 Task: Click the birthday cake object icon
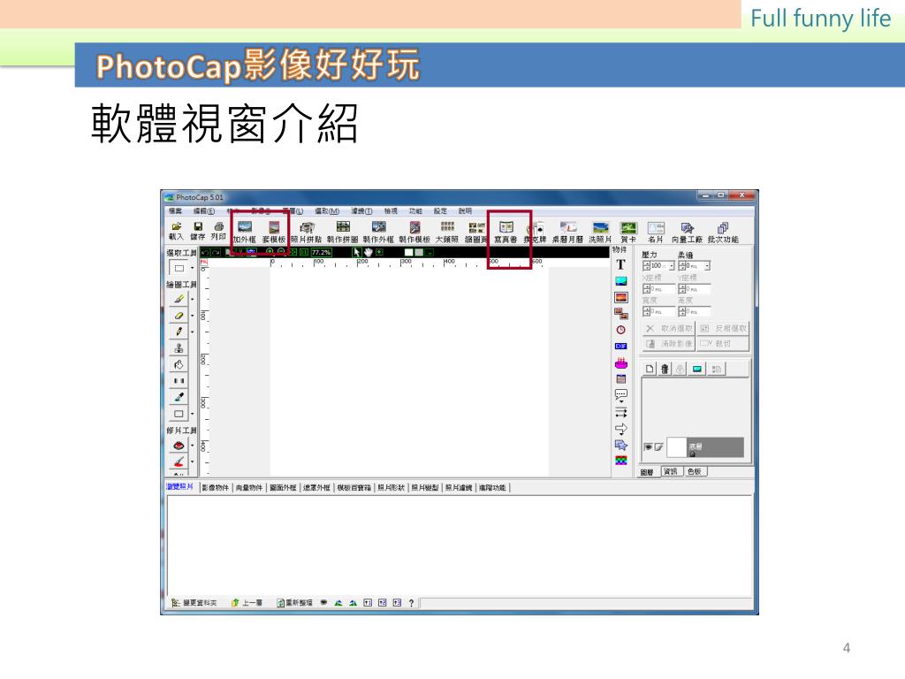coord(621,363)
